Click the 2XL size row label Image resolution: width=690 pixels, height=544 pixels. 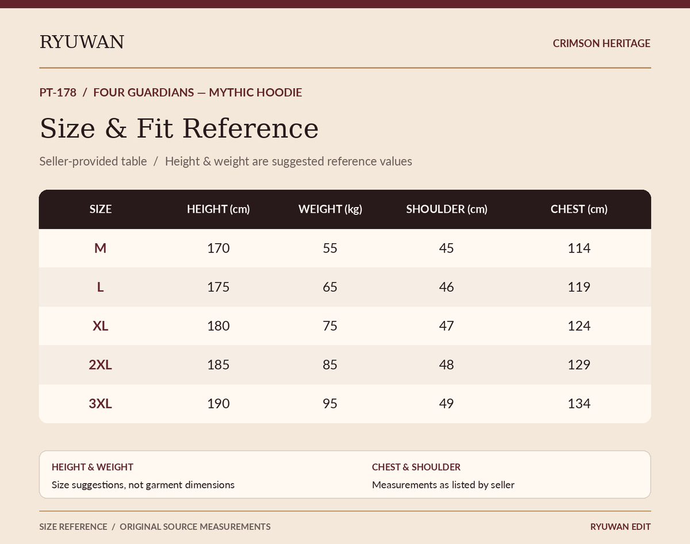[101, 365]
